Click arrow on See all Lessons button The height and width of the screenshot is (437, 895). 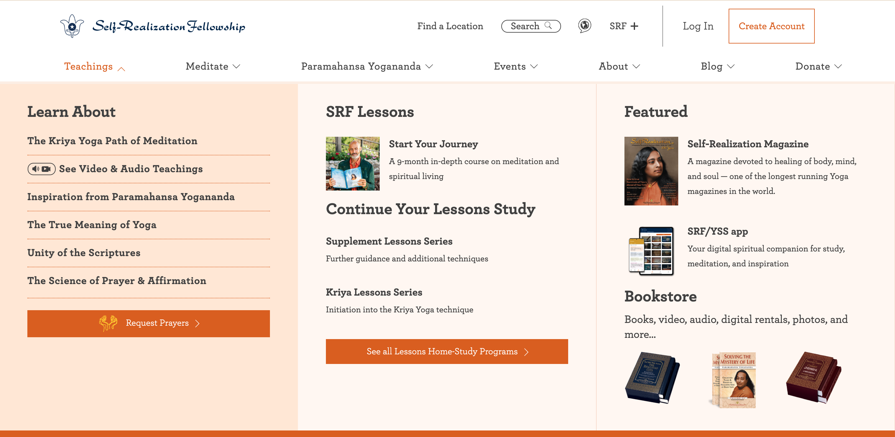coord(526,352)
